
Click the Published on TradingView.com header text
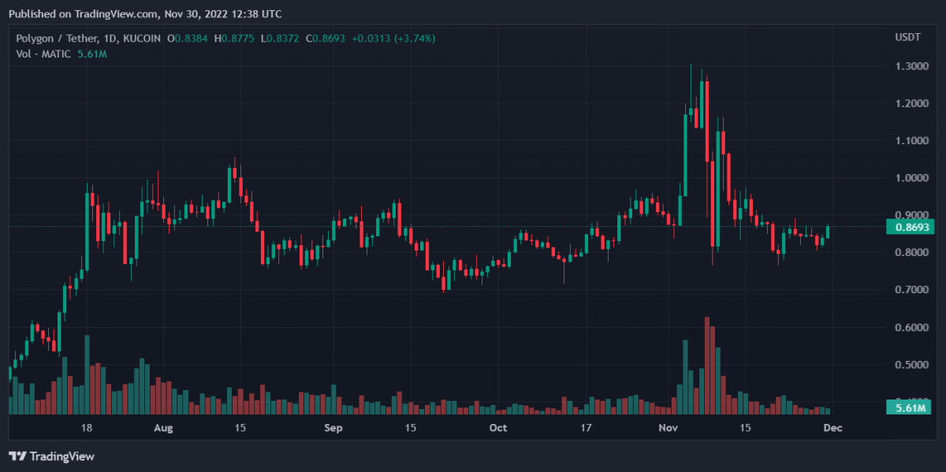point(145,14)
